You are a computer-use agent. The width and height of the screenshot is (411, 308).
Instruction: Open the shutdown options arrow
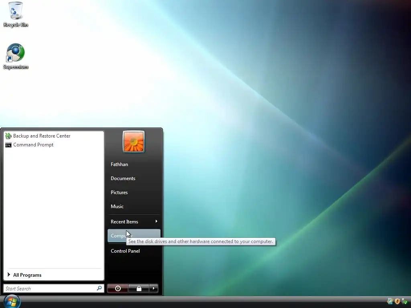pyautogui.click(x=154, y=288)
